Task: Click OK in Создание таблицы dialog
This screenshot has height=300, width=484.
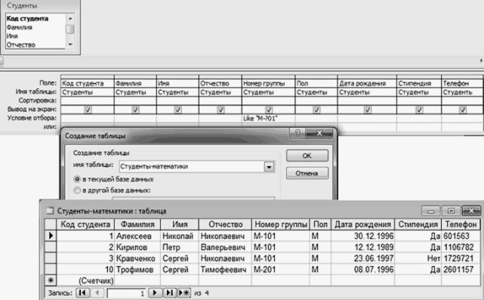Action: (x=307, y=156)
